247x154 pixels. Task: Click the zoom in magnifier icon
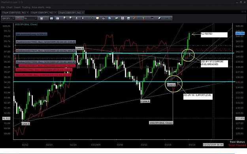click(64, 18)
